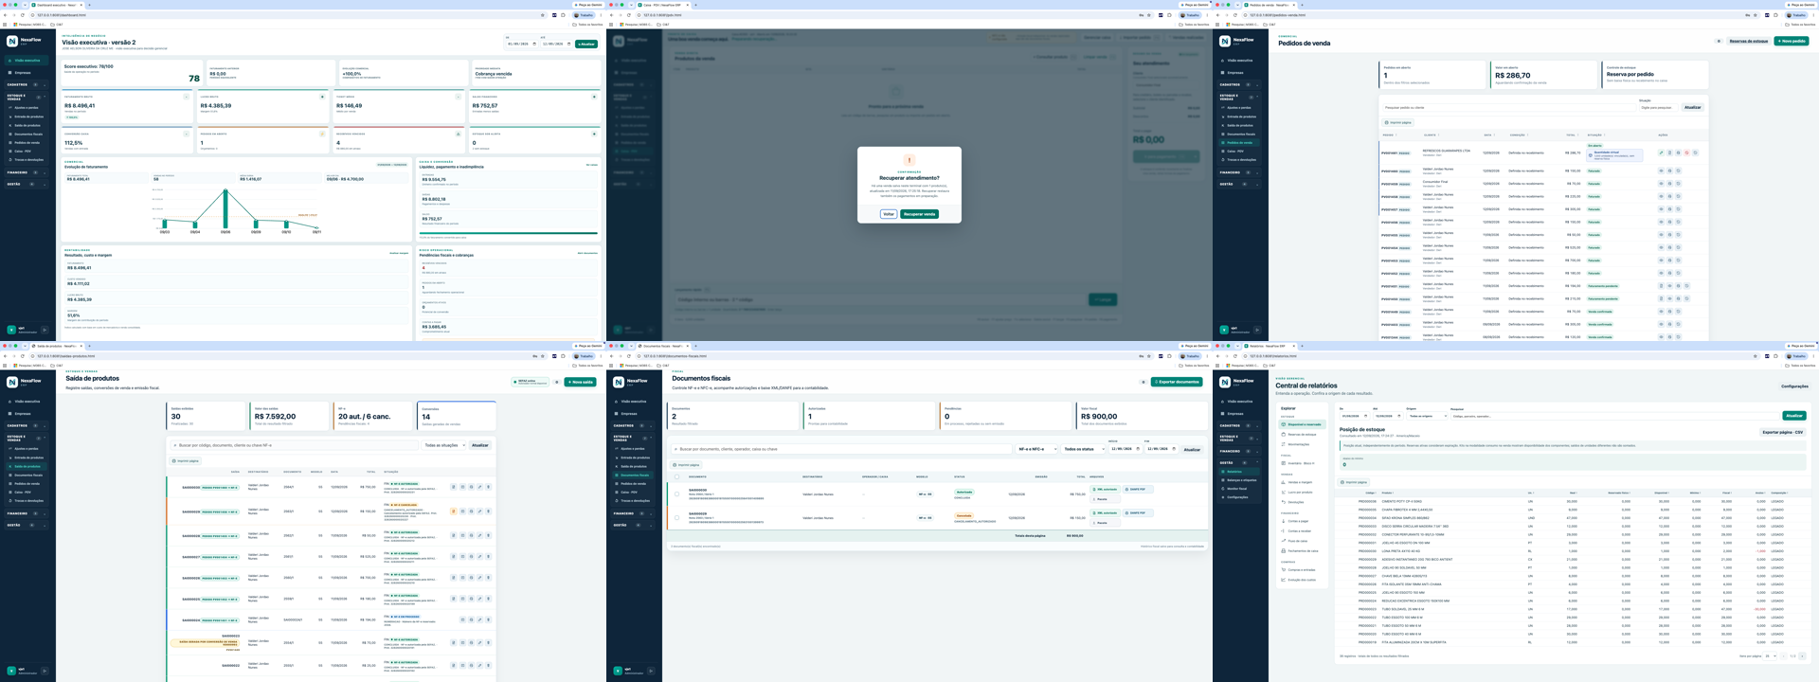Switch to the Dashboard executivo browser tab
The height and width of the screenshot is (682, 1819).
57,5
